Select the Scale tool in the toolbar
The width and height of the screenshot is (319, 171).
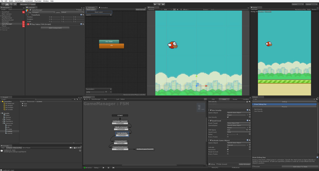pos(15,4)
